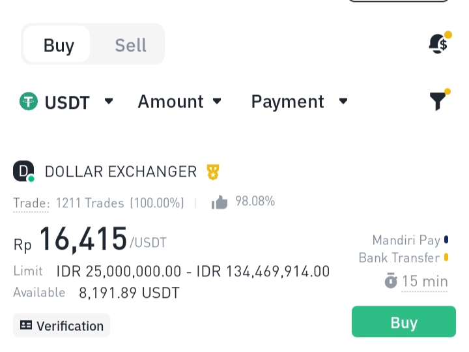Click the timer clock icon

coord(390,282)
